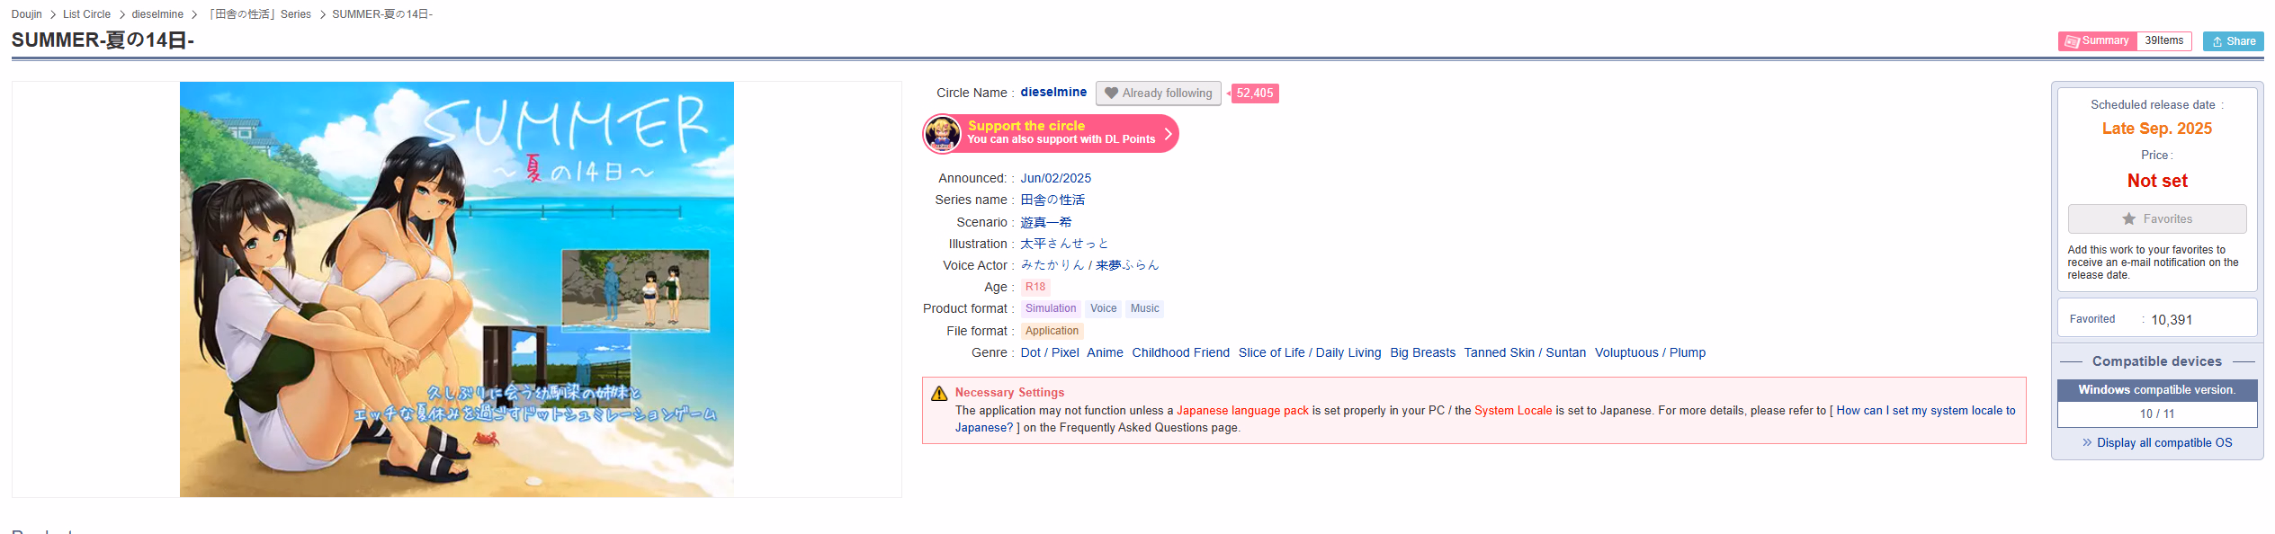Open the 39Items summary count
The image size is (2275, 534).
click(x=2163, y=41)
